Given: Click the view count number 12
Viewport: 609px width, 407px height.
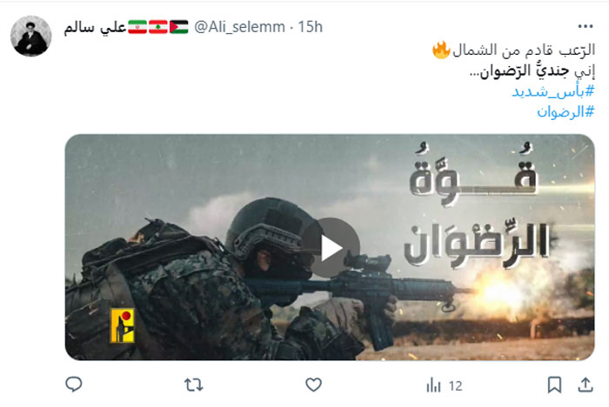Looking at the screenshot, I should [456, 385].
